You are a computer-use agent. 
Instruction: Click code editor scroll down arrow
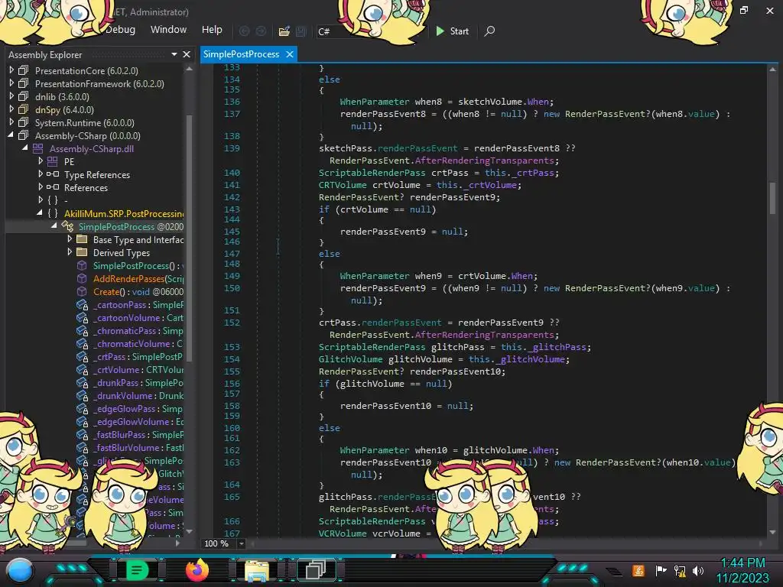click(x=772, y=532)
